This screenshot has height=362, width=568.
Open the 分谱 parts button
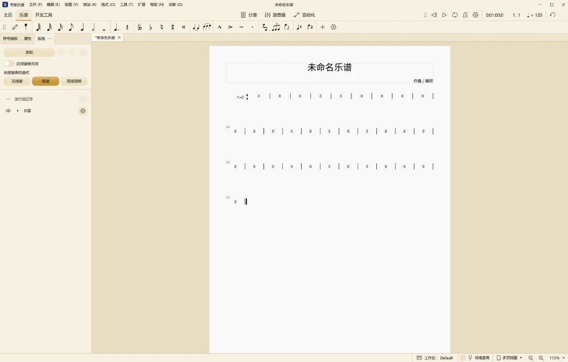[249, 15]
